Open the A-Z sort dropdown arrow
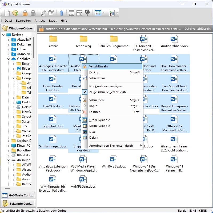The image size is (213, 213). (x=117, y=13)
